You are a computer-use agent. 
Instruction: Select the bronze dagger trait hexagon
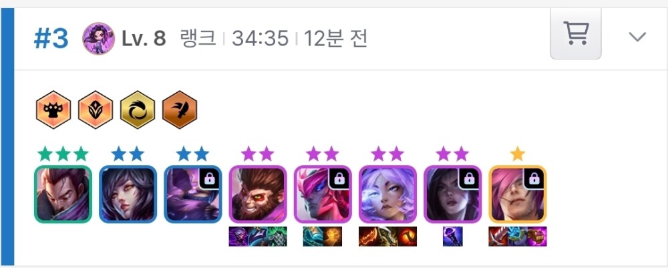(180, 110)
